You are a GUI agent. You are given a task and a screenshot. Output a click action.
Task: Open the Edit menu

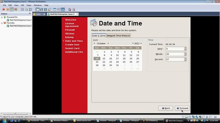tap(10, 5)
